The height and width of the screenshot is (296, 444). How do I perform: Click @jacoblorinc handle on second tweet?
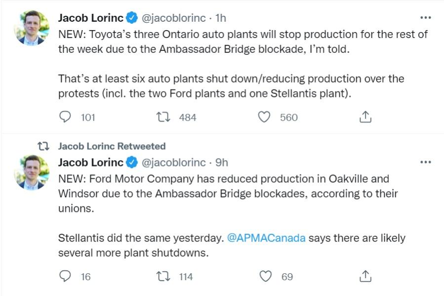click(173, 162)
